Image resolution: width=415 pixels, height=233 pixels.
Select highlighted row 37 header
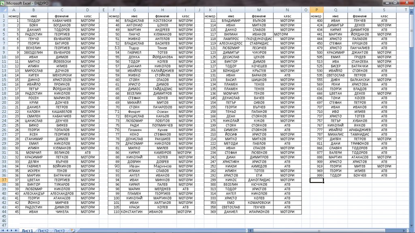[x=4, y=180]
